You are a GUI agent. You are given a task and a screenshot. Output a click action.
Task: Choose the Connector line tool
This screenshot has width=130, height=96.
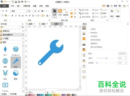coord(66,11)
